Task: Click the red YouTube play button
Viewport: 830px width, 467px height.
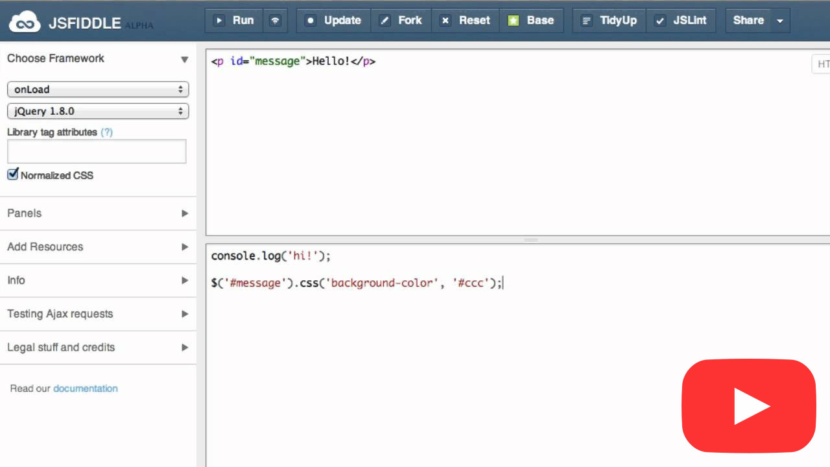Action: 749,406
